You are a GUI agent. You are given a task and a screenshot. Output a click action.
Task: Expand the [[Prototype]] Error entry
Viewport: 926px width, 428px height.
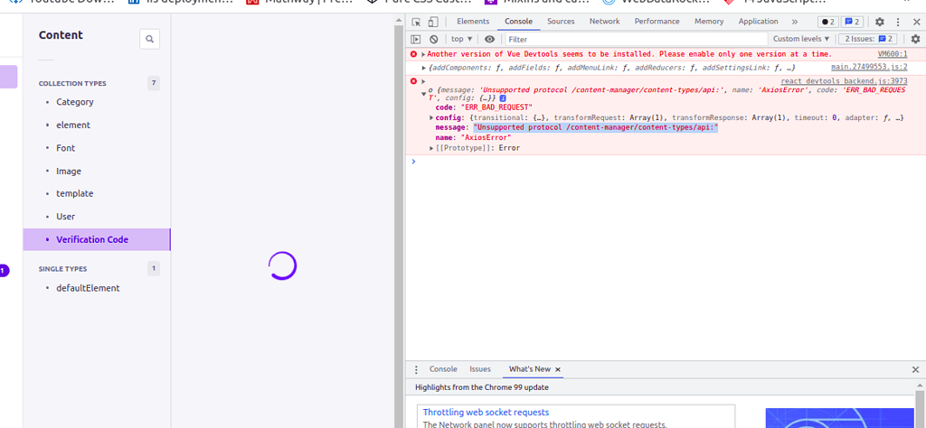coord(431,148)
